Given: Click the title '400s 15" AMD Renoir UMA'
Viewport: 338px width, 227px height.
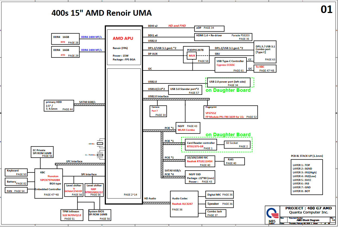Looking at the screenshot, I should click(x=102, y=13).
